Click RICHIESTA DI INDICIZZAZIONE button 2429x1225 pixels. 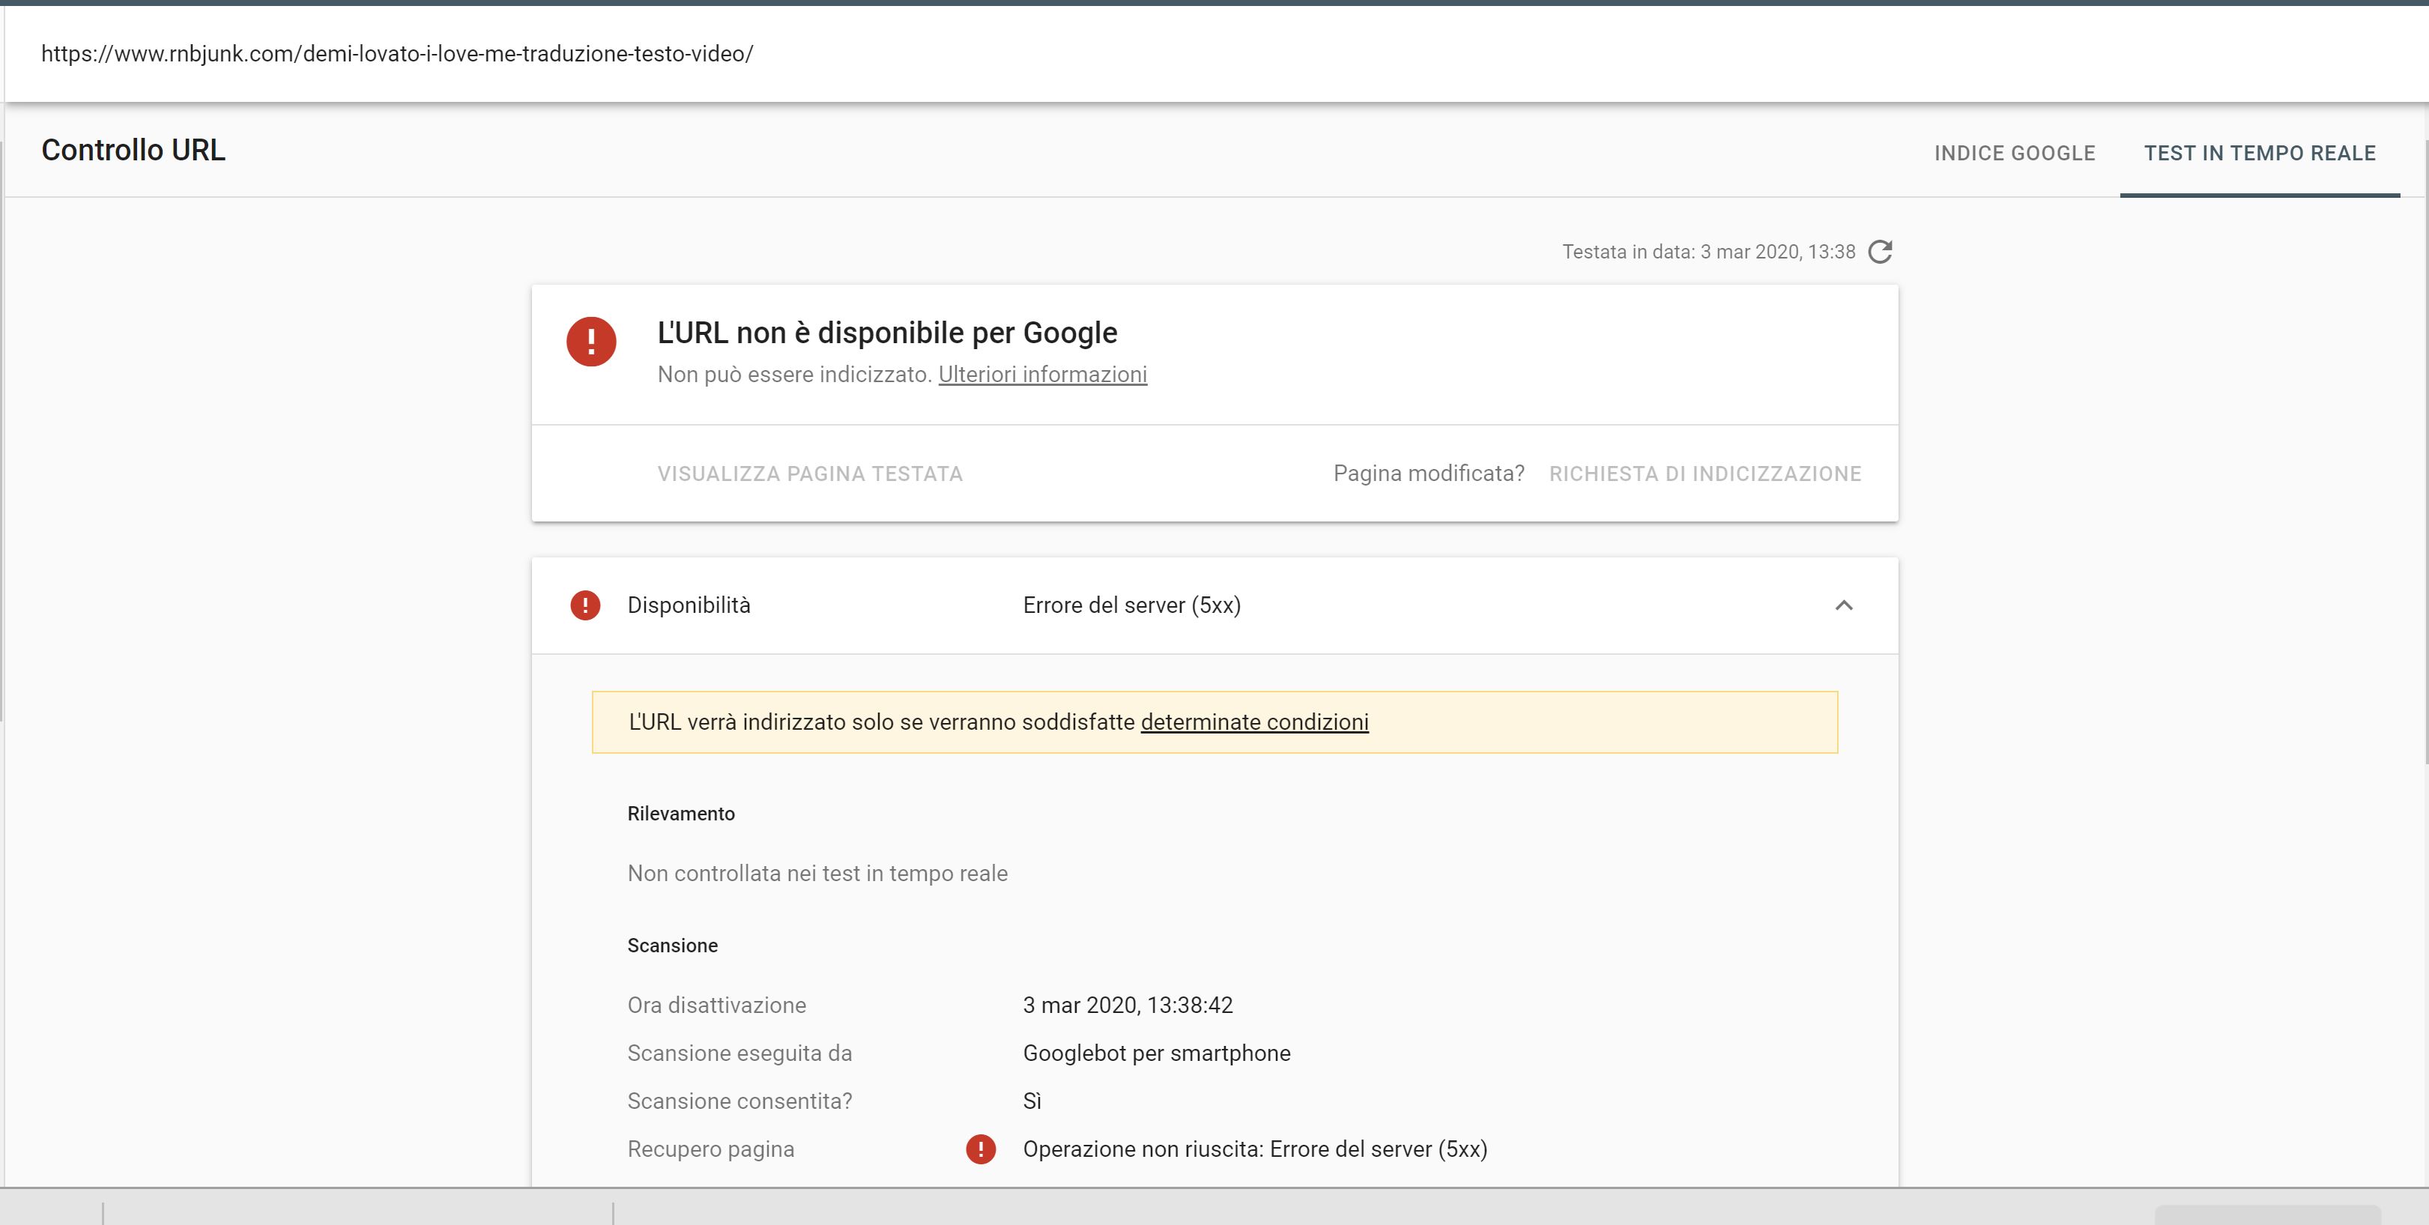1704,474
